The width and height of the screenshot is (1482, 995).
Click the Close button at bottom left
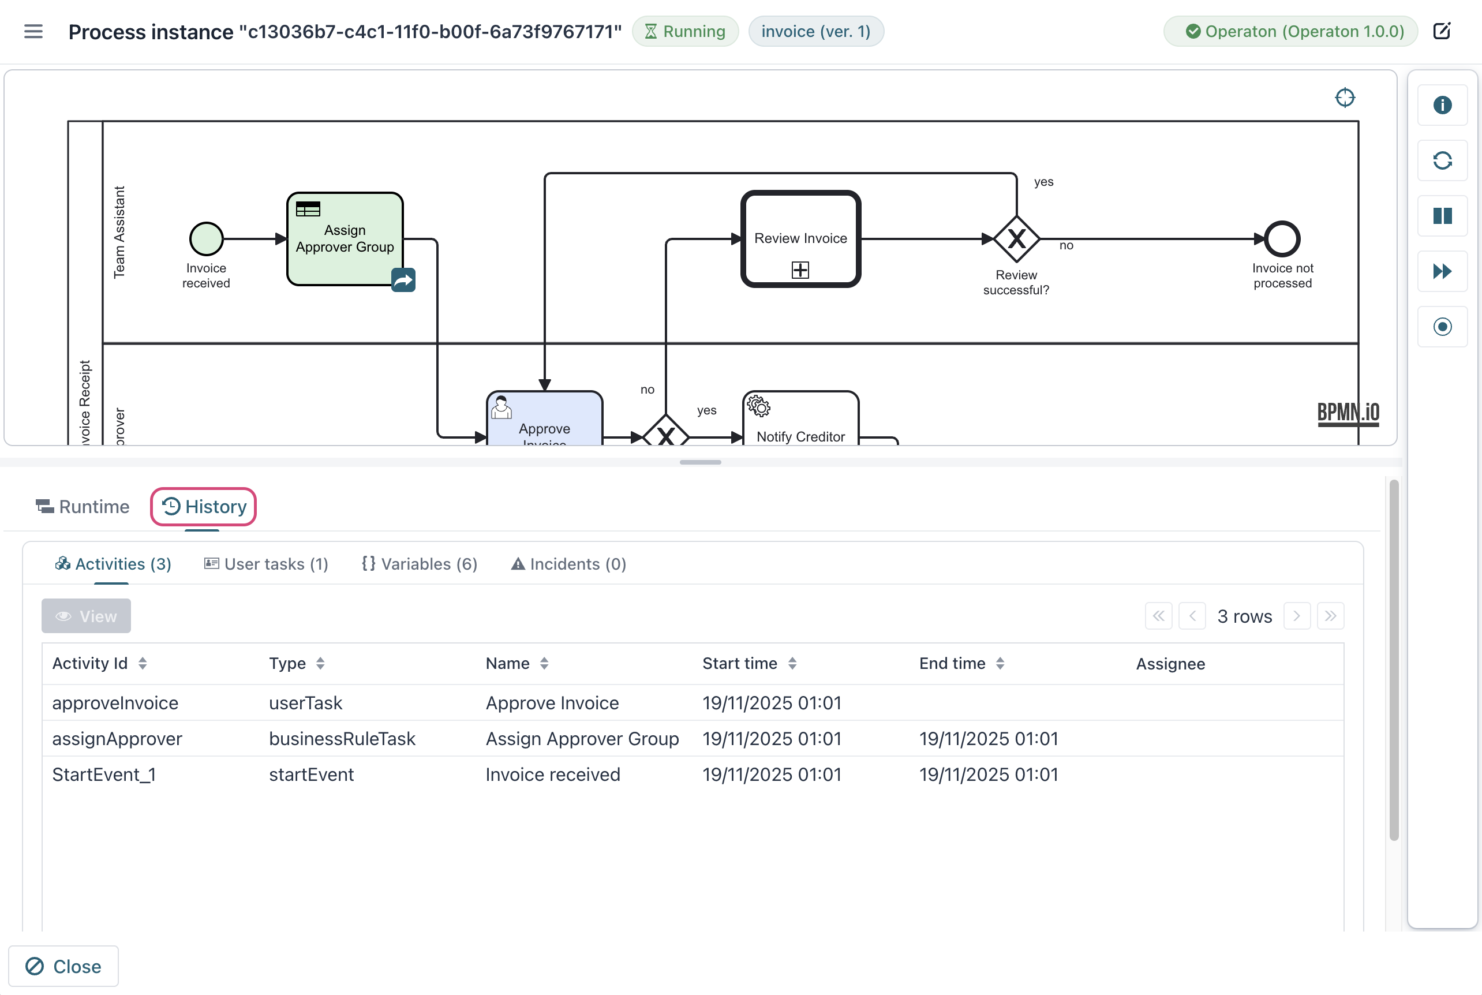tap(63, 966)
